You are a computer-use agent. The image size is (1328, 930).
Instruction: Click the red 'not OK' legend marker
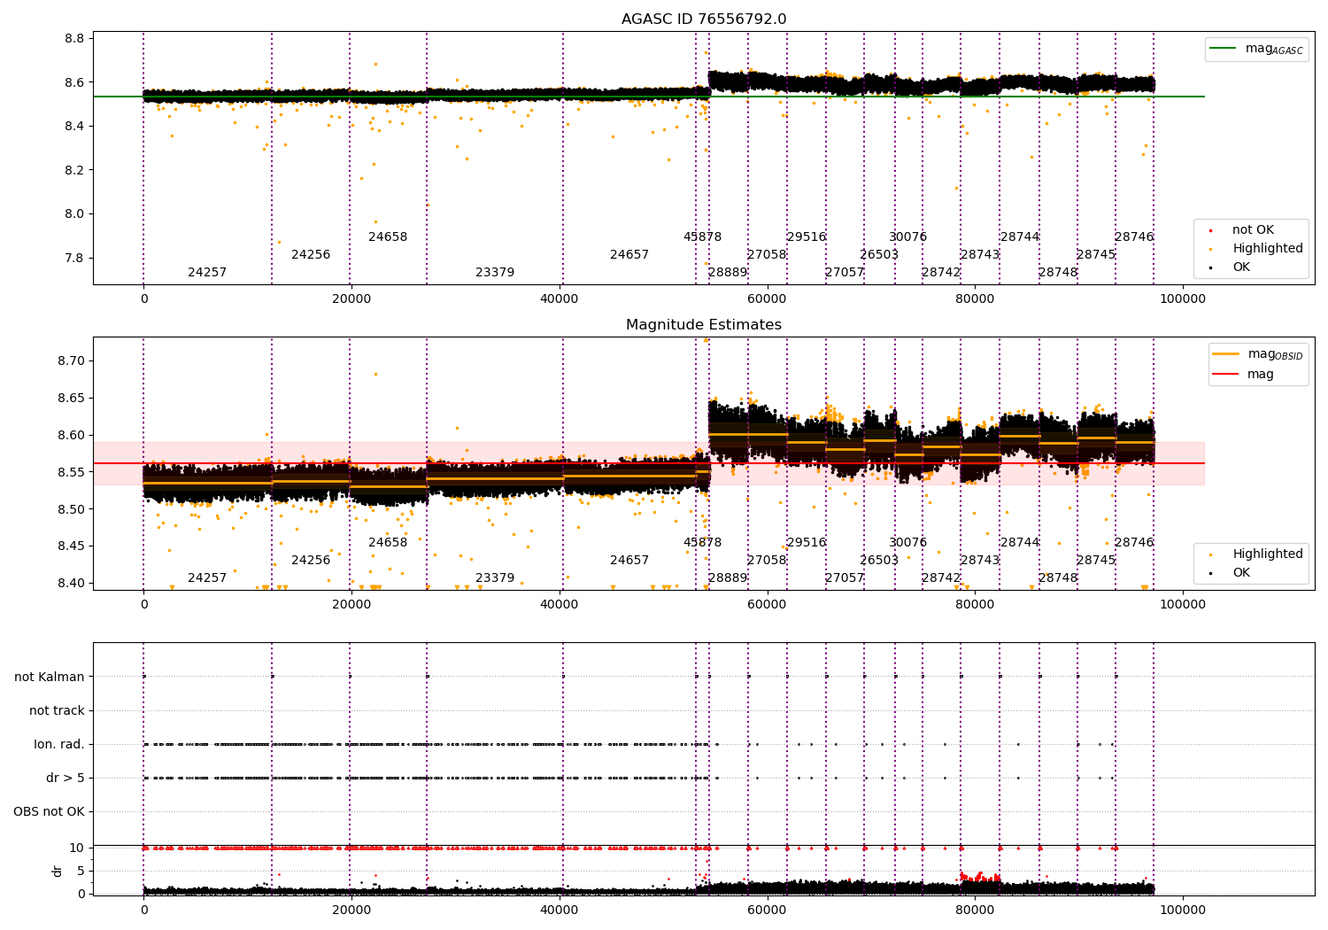coord(1210,230)
